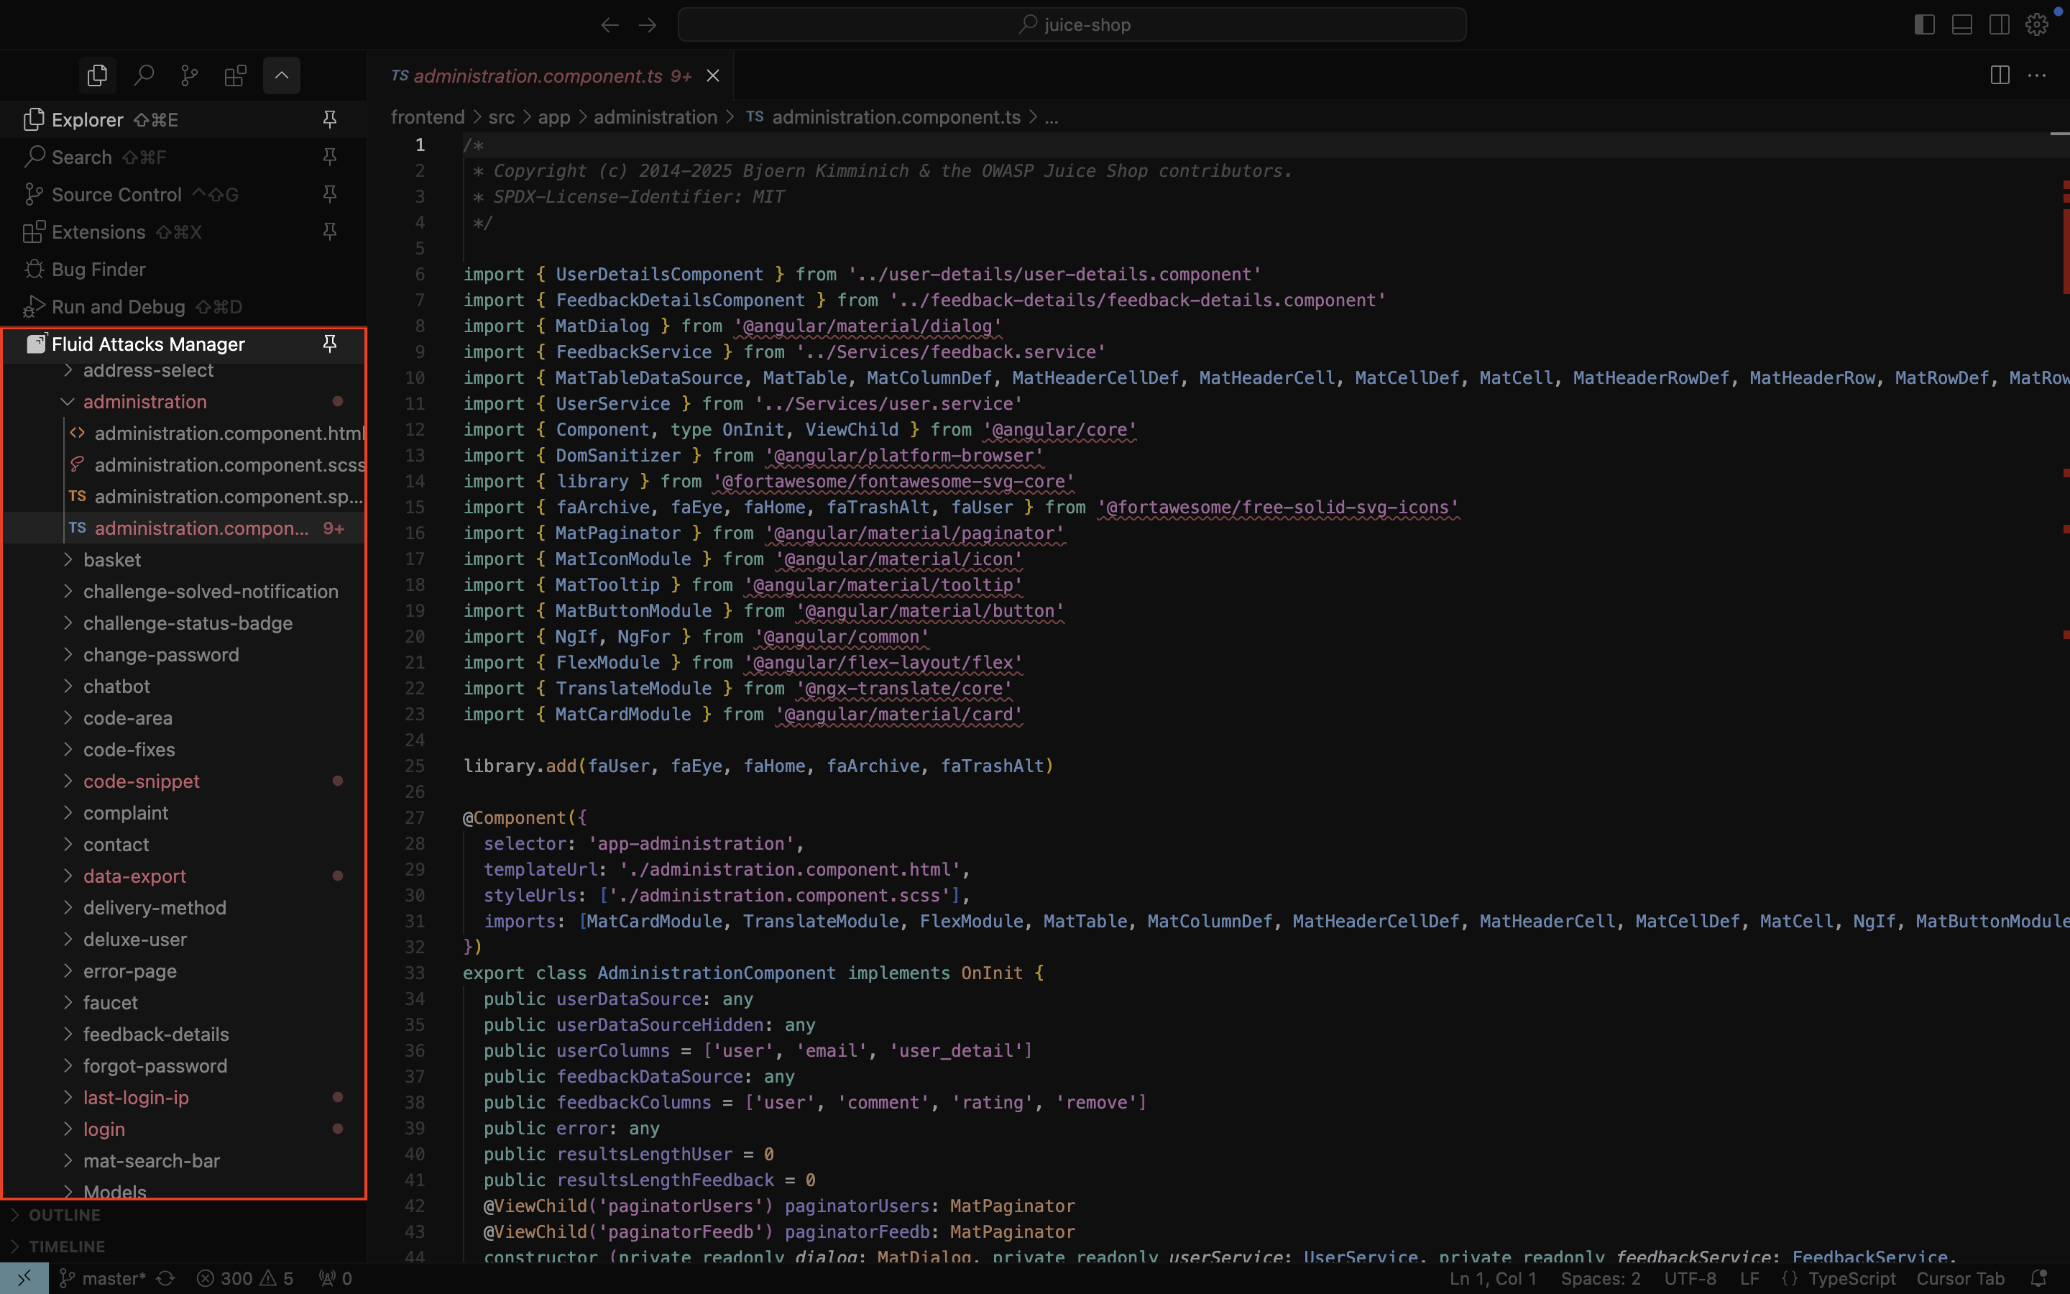This screenshot has width=2070, height=1294.
Task: Click the administration breadcrumb
Action: click(655, 117)
